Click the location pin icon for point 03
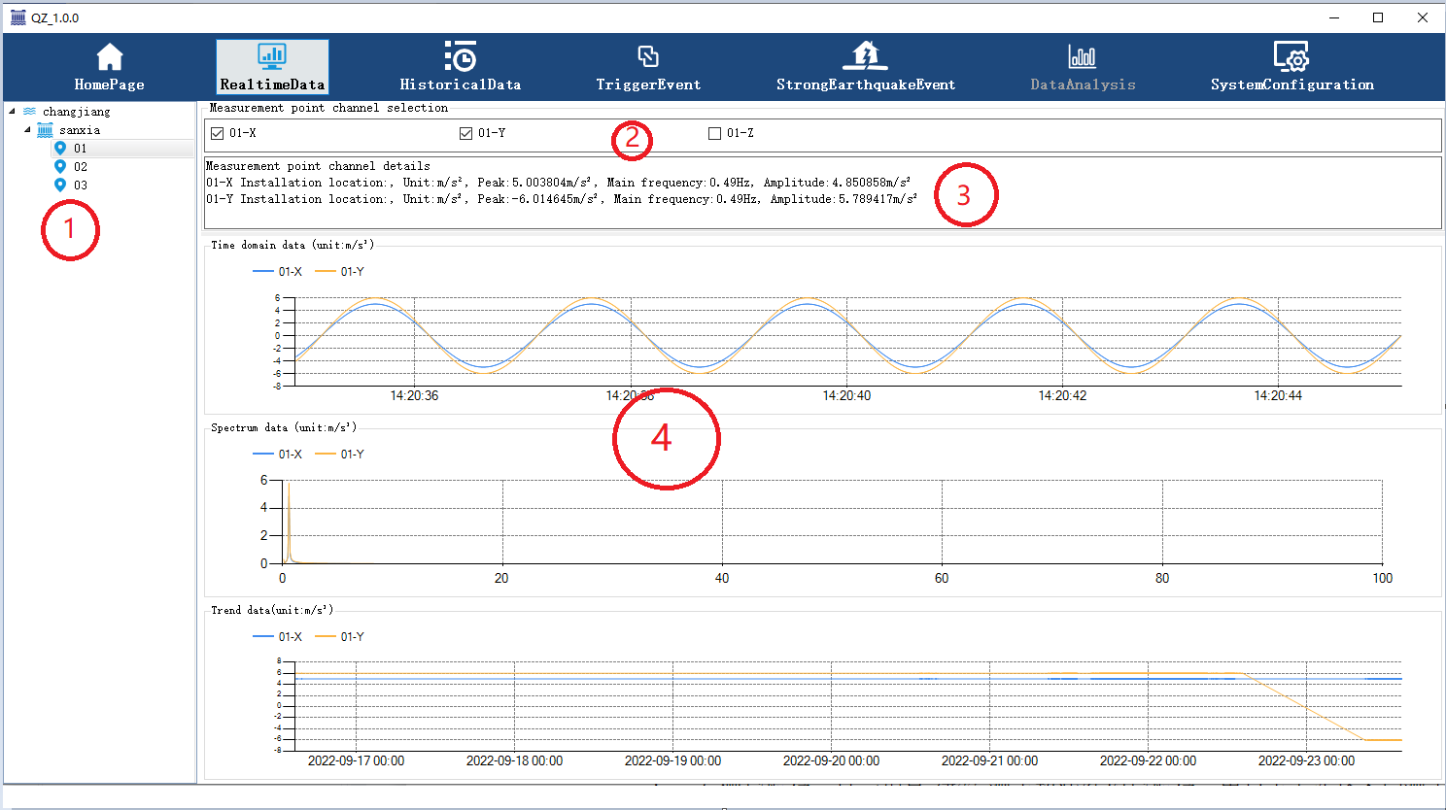 [60, 186]
